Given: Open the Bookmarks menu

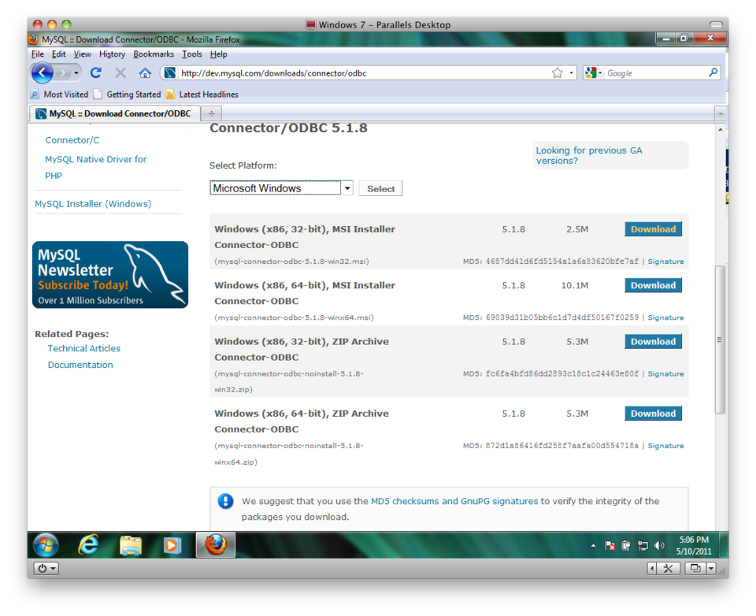Looking at the screenshot, I should (154, 54).
